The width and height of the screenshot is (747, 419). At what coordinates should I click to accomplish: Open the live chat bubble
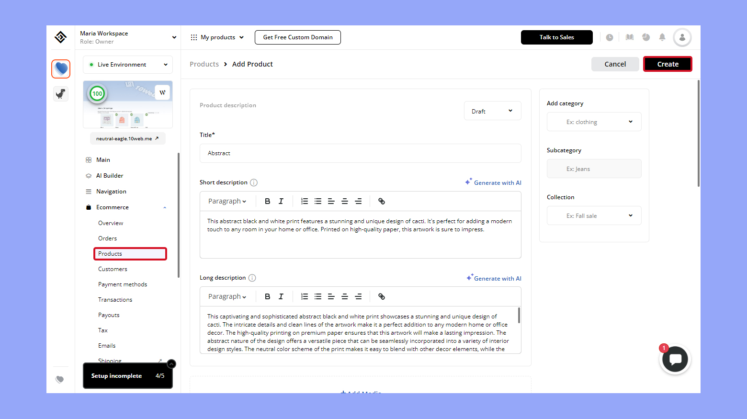coord(675,359)
